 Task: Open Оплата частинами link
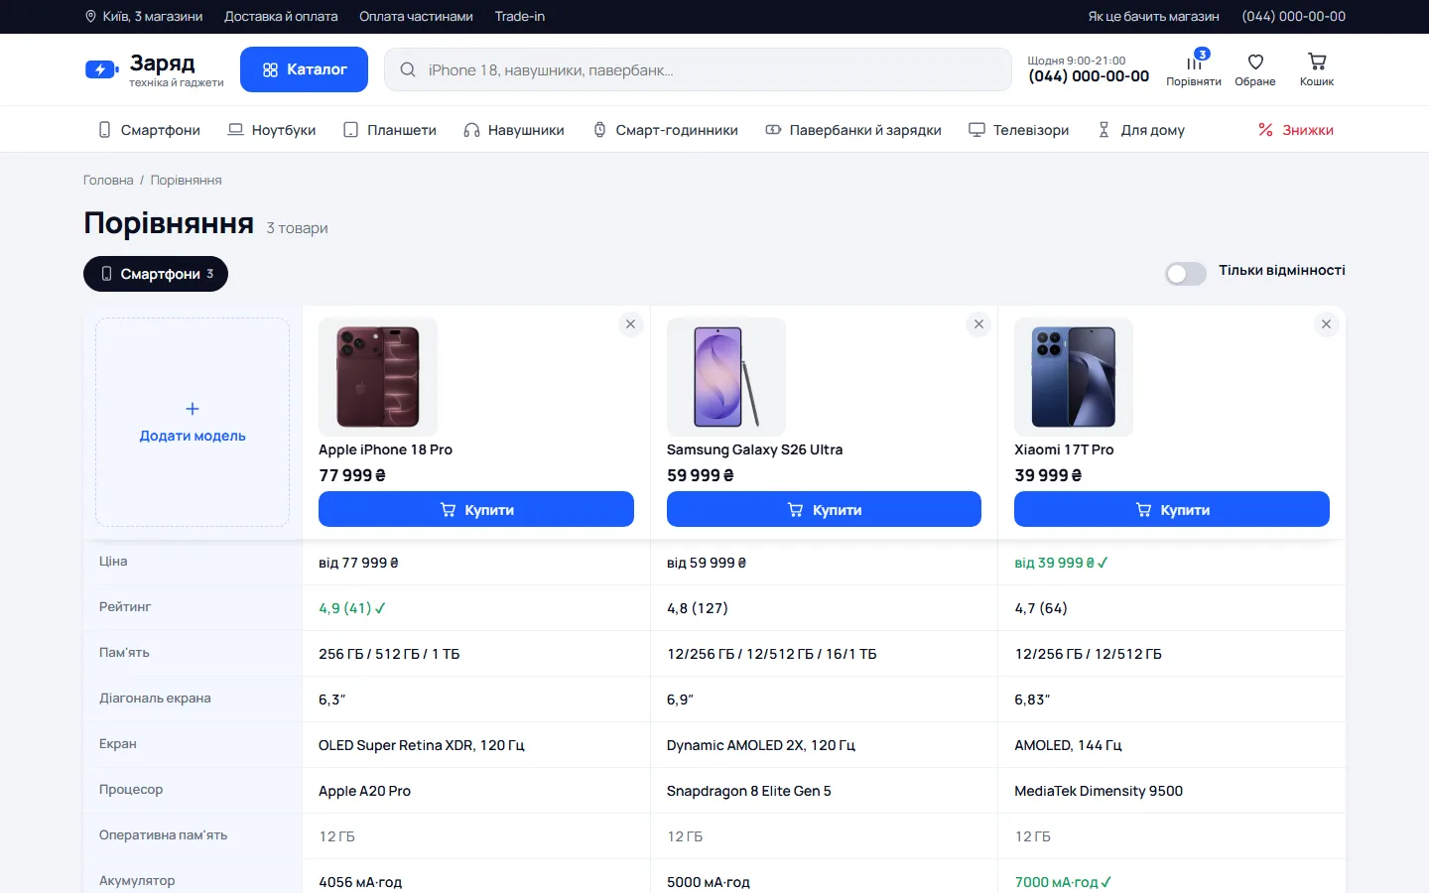point(416,16)
